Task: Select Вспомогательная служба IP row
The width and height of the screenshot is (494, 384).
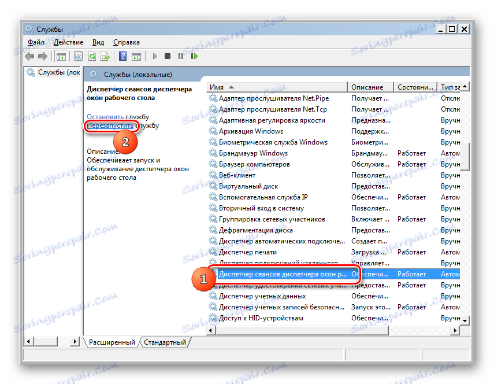Action: coord(334,197)
